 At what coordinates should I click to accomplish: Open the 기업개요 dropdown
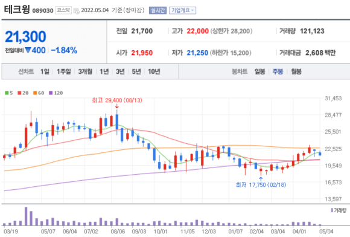pos(182,10)
